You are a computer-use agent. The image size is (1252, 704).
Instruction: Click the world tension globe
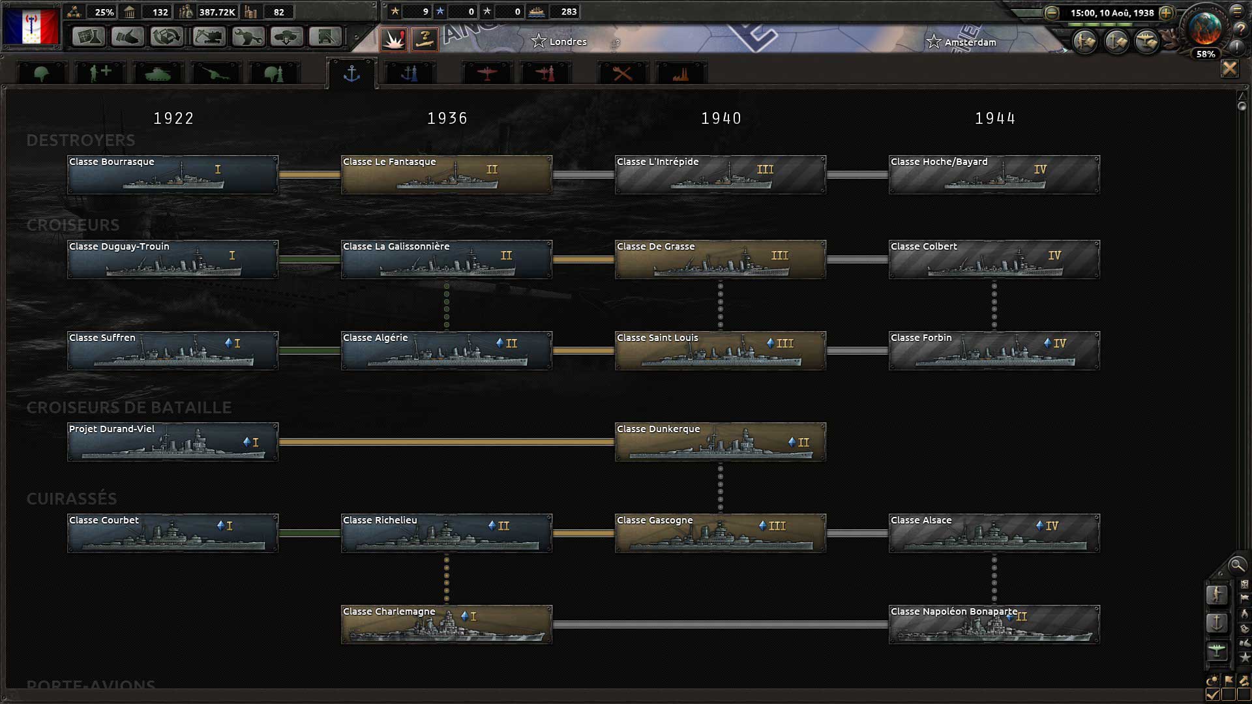coord(1205,27)
